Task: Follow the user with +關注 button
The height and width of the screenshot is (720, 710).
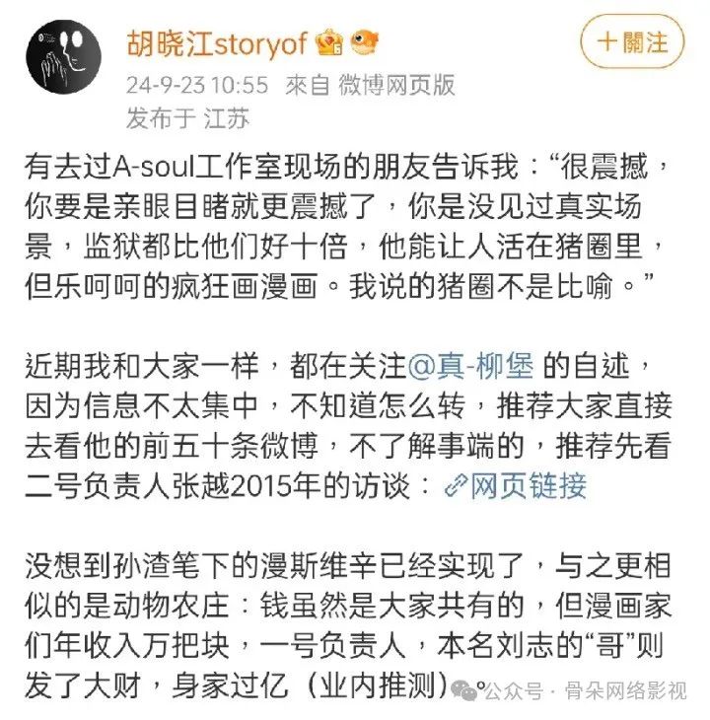Action: point(632,41)
